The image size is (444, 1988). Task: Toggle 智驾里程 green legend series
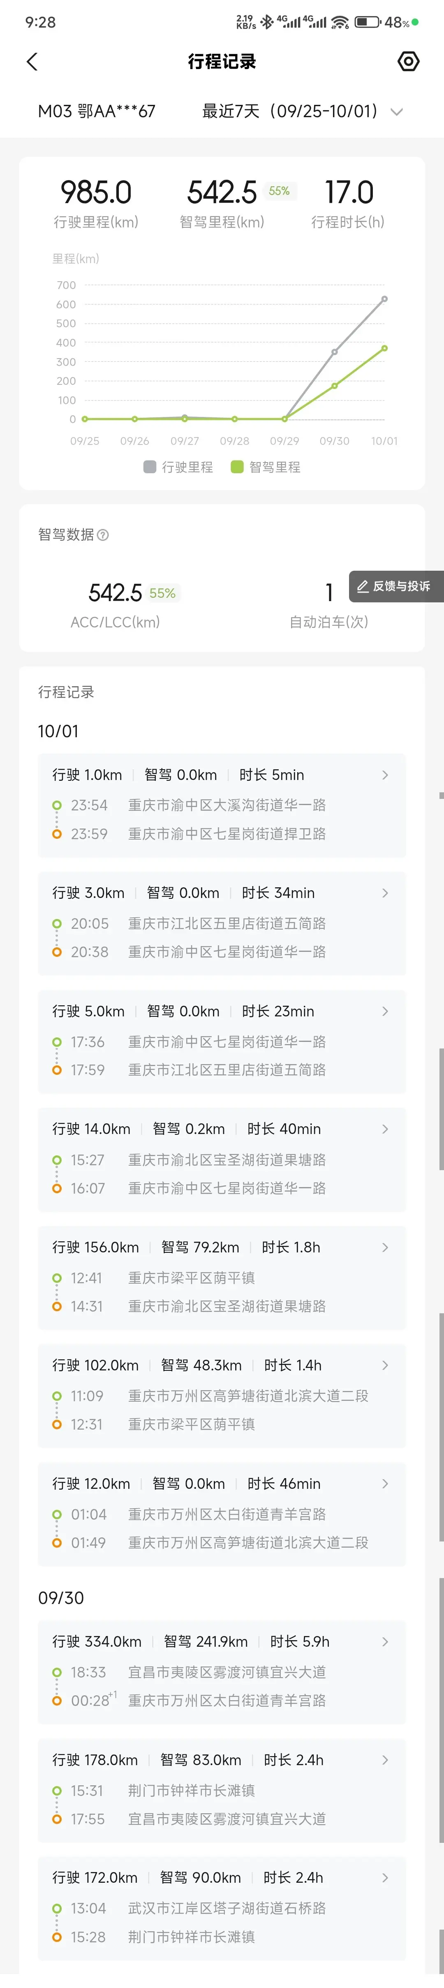pos(266,467)
